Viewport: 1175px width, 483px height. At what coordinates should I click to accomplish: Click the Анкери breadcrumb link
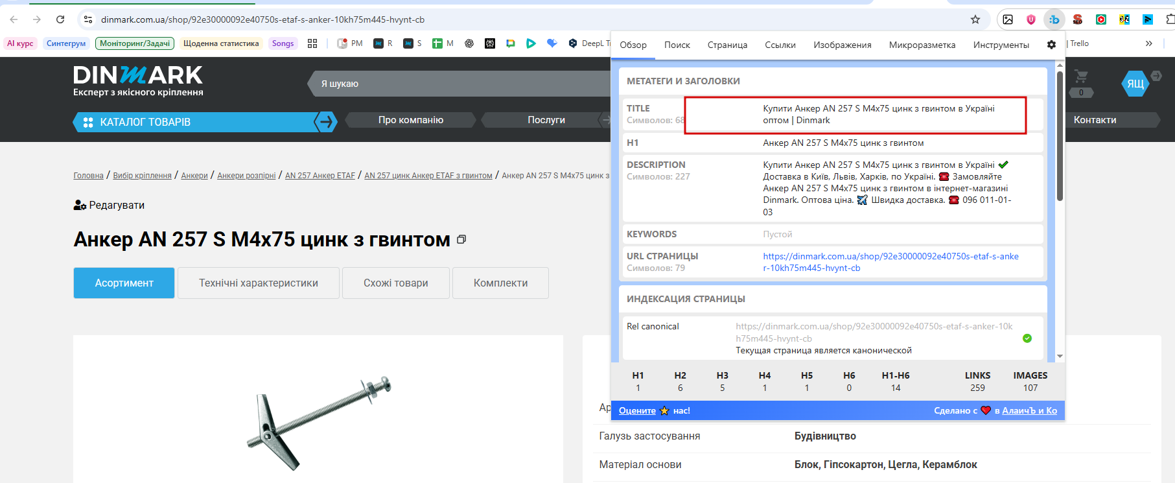pyautogui.click(x=194, y=176)
